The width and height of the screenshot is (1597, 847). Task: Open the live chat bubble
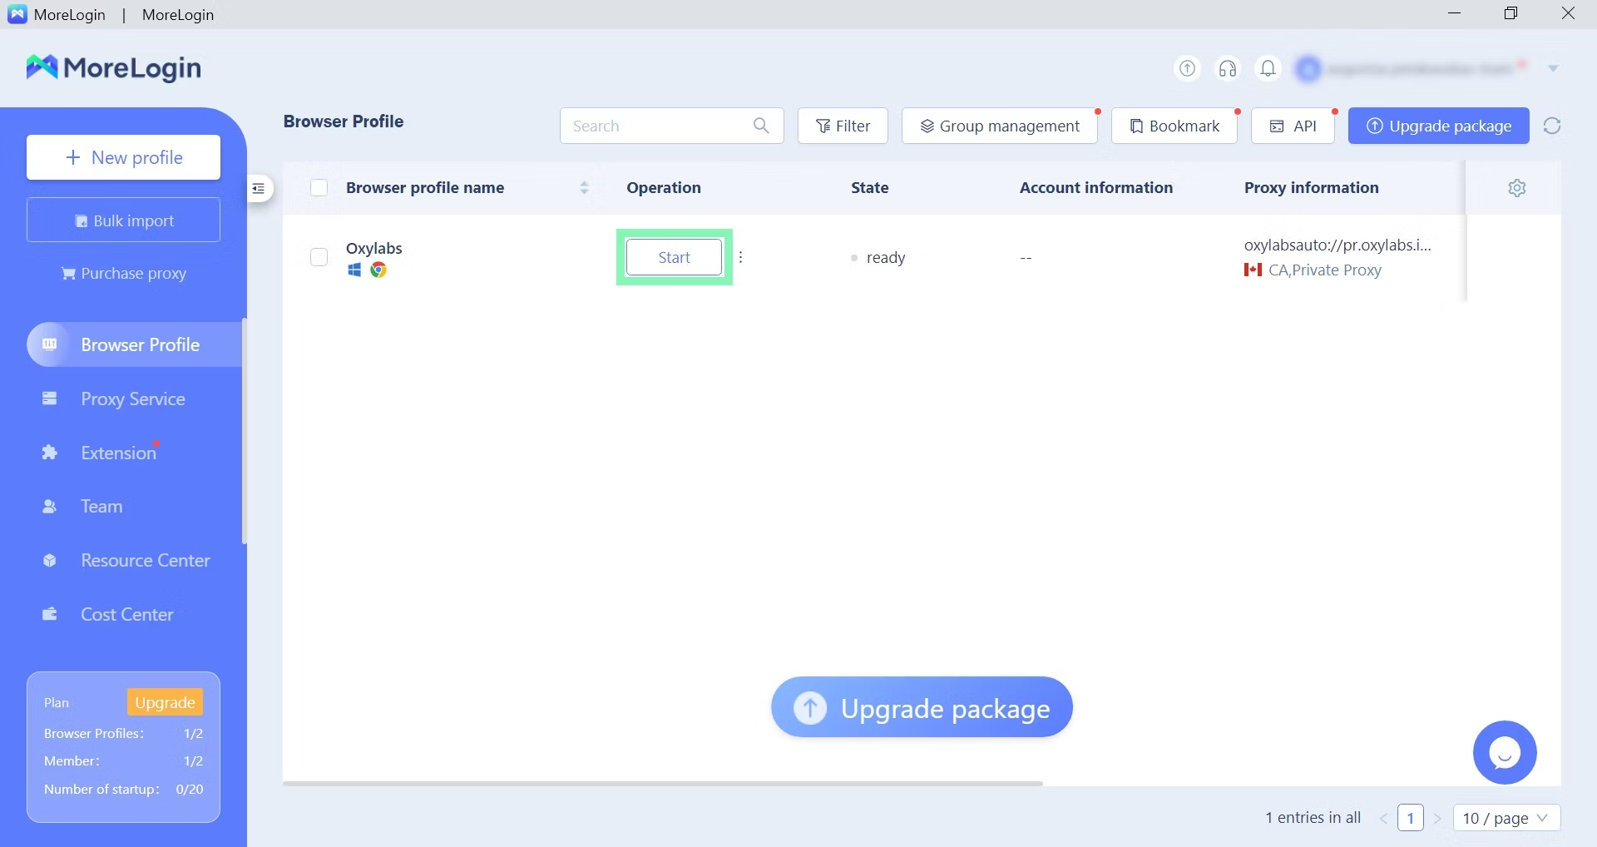point(1504,752)
